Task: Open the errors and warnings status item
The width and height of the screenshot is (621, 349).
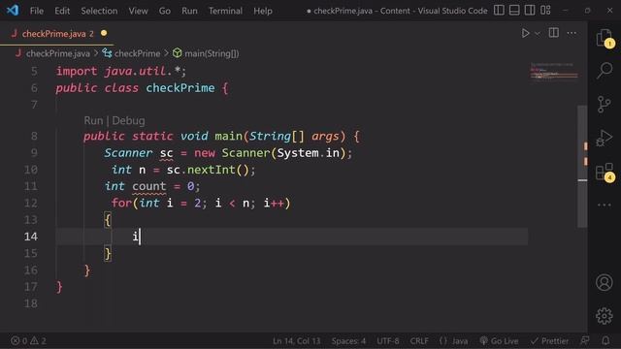Action: [28, 340]
